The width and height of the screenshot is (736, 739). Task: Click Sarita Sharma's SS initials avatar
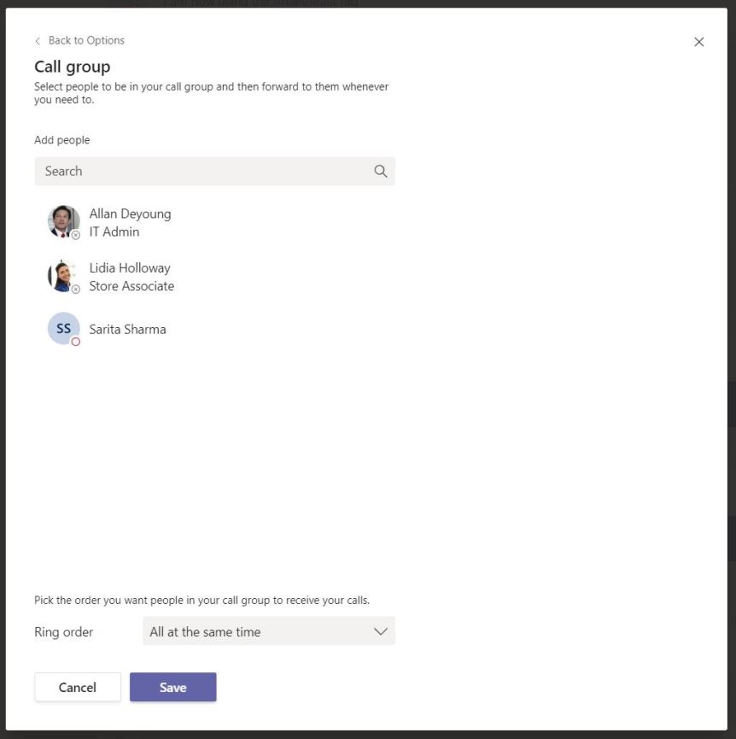tap(63, 328)
